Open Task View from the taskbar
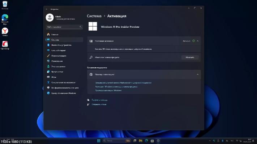Screen dimensions: 257x144 point(135,141)
